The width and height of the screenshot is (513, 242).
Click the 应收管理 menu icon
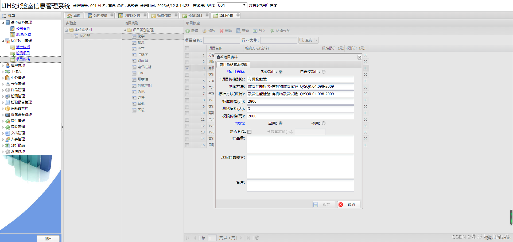8,127
